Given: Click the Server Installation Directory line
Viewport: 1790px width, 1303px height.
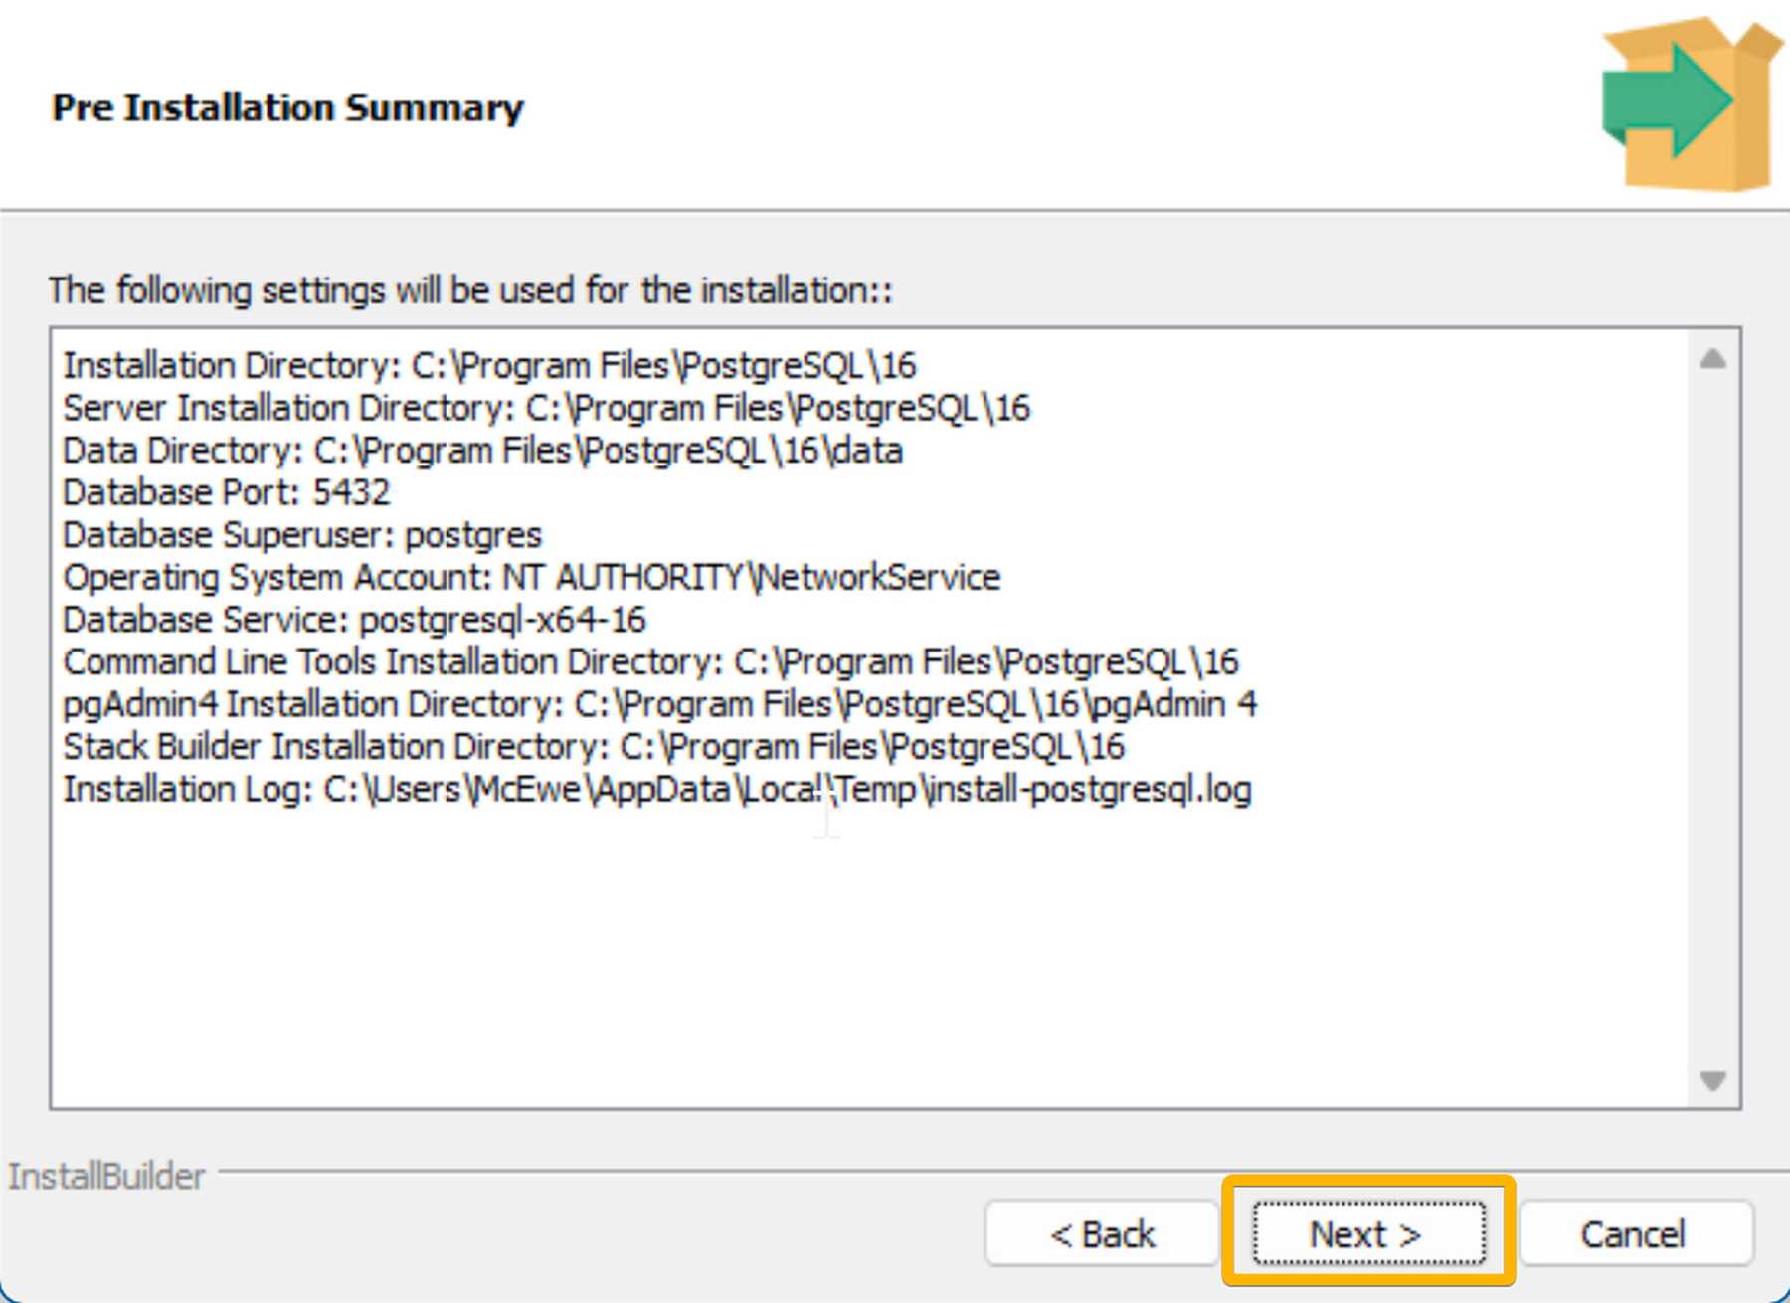Looking at the screenshot, I should [x=547, y=408].
